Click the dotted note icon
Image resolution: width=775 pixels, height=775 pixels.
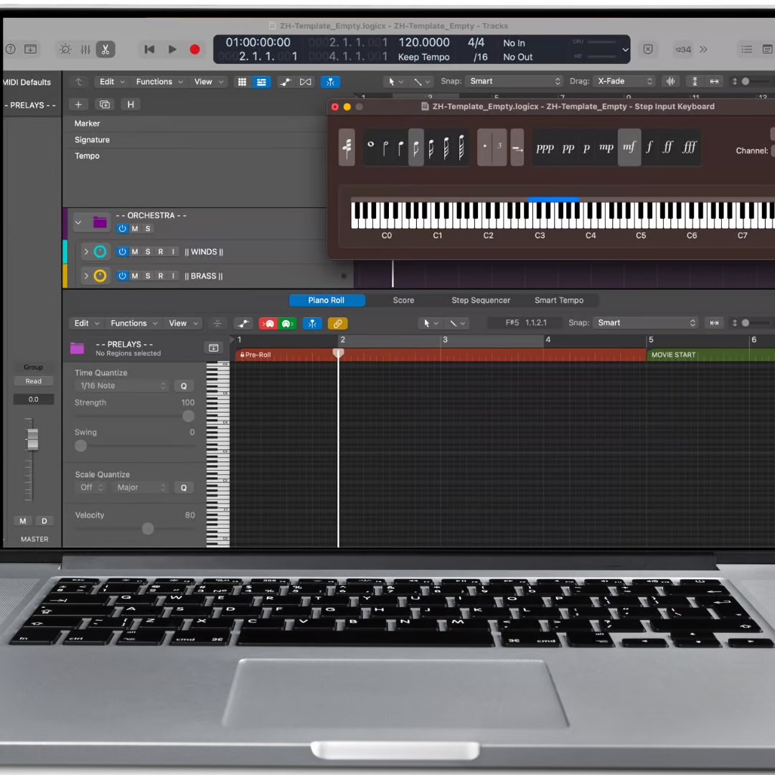(484, 147)
